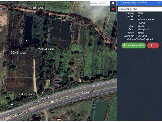Click the white vertex at top-right parcel corner

pyautogui.click(x=50, y=14)
